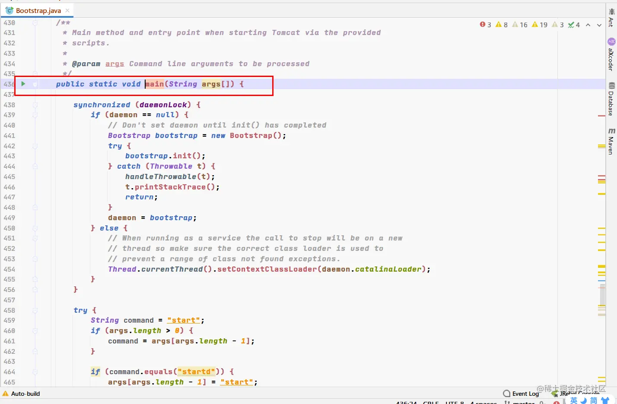The image size is (617, 404).
Task: Open the JRebel Console panel
Action: pos(576,394)
